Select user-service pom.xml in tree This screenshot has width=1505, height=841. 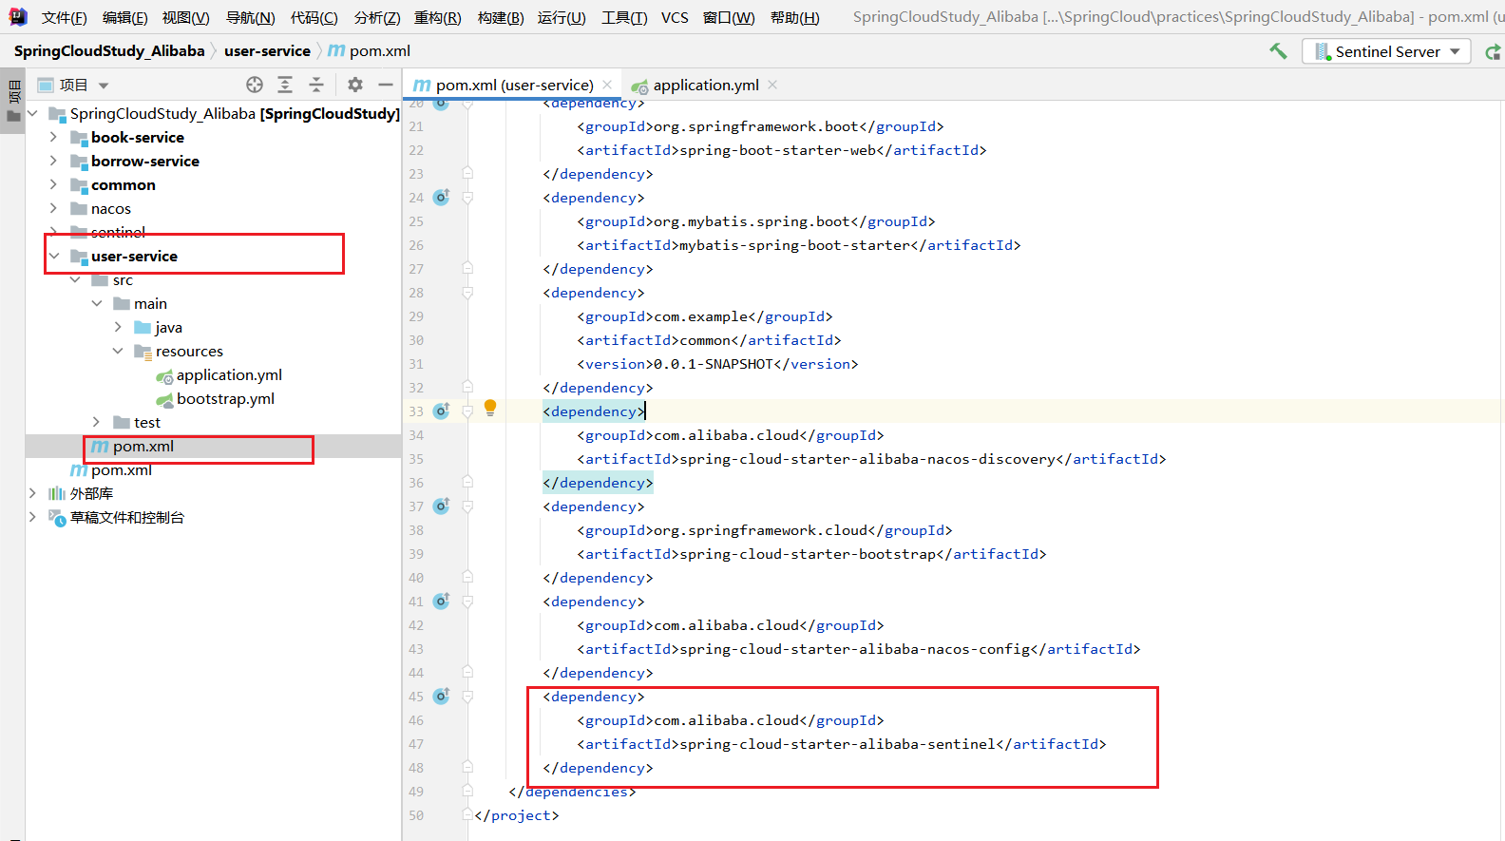pos(143,447)
